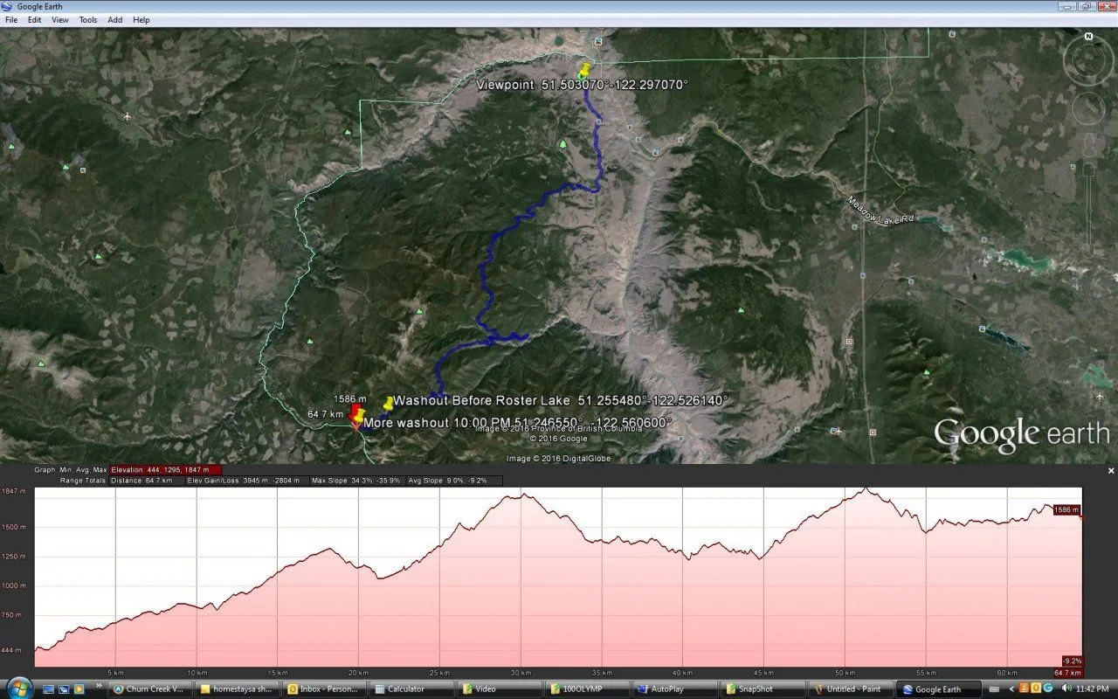Open the Tools menu
1118x699 pixels.
[x=88, y=20]
